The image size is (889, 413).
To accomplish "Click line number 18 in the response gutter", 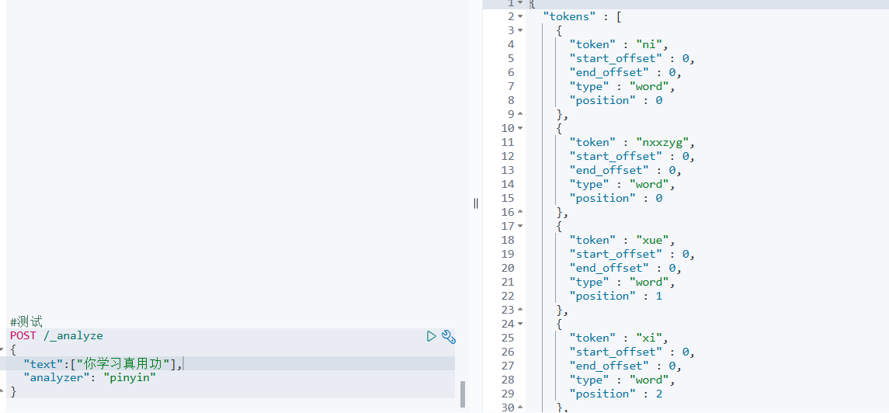I will (x=508, y=240).
